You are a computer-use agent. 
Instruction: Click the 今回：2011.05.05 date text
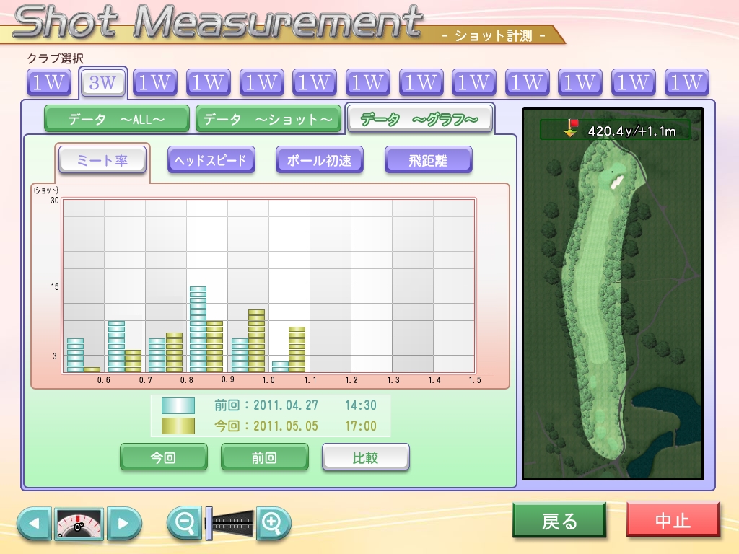click(x=266, y=426)
